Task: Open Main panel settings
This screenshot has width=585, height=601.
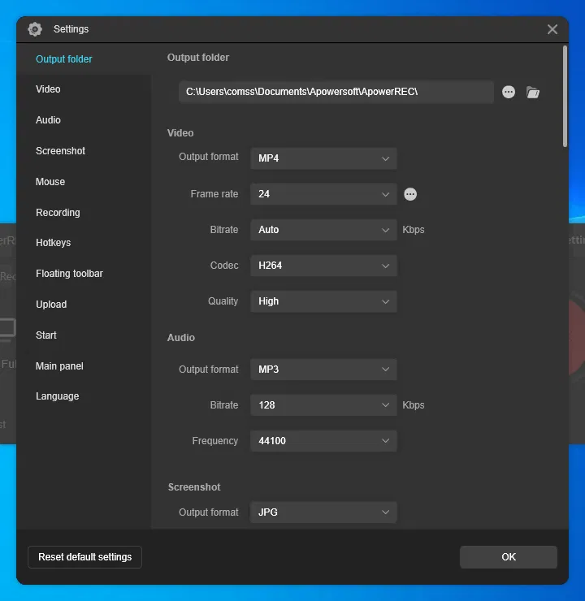Action: (x=59, y=366)
